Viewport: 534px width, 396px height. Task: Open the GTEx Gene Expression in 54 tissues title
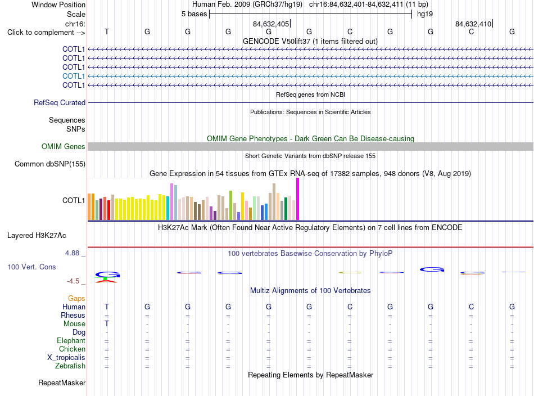310,173
